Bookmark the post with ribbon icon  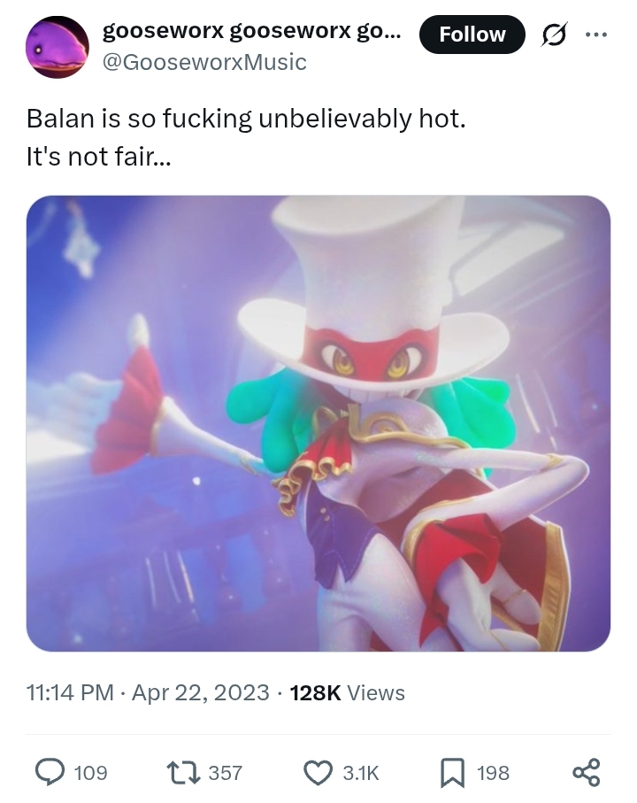coord(452,772)
